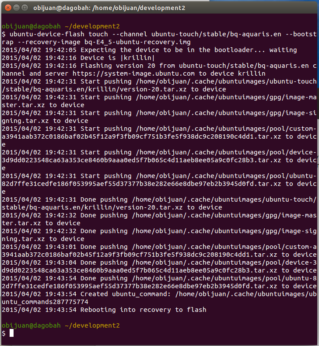The image size is (319, 346).
Task: Click 'Start pushing' line for gpg/image-master
Action: tap(159, 97)
